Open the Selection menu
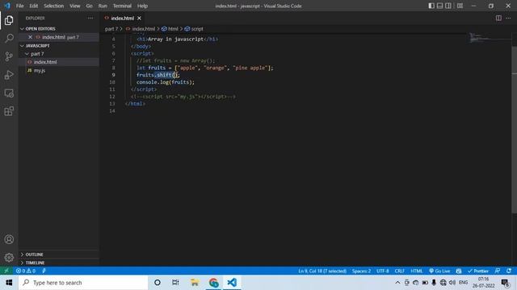This screenshot has width=517, height=290. pyautogui.click(x=54, y=6)
